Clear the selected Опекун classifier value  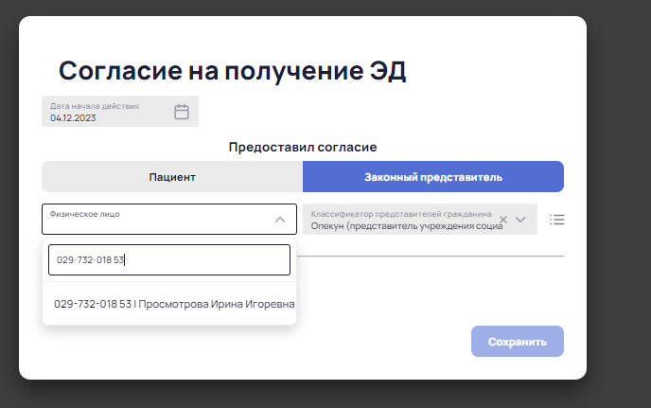pos(503,220)
